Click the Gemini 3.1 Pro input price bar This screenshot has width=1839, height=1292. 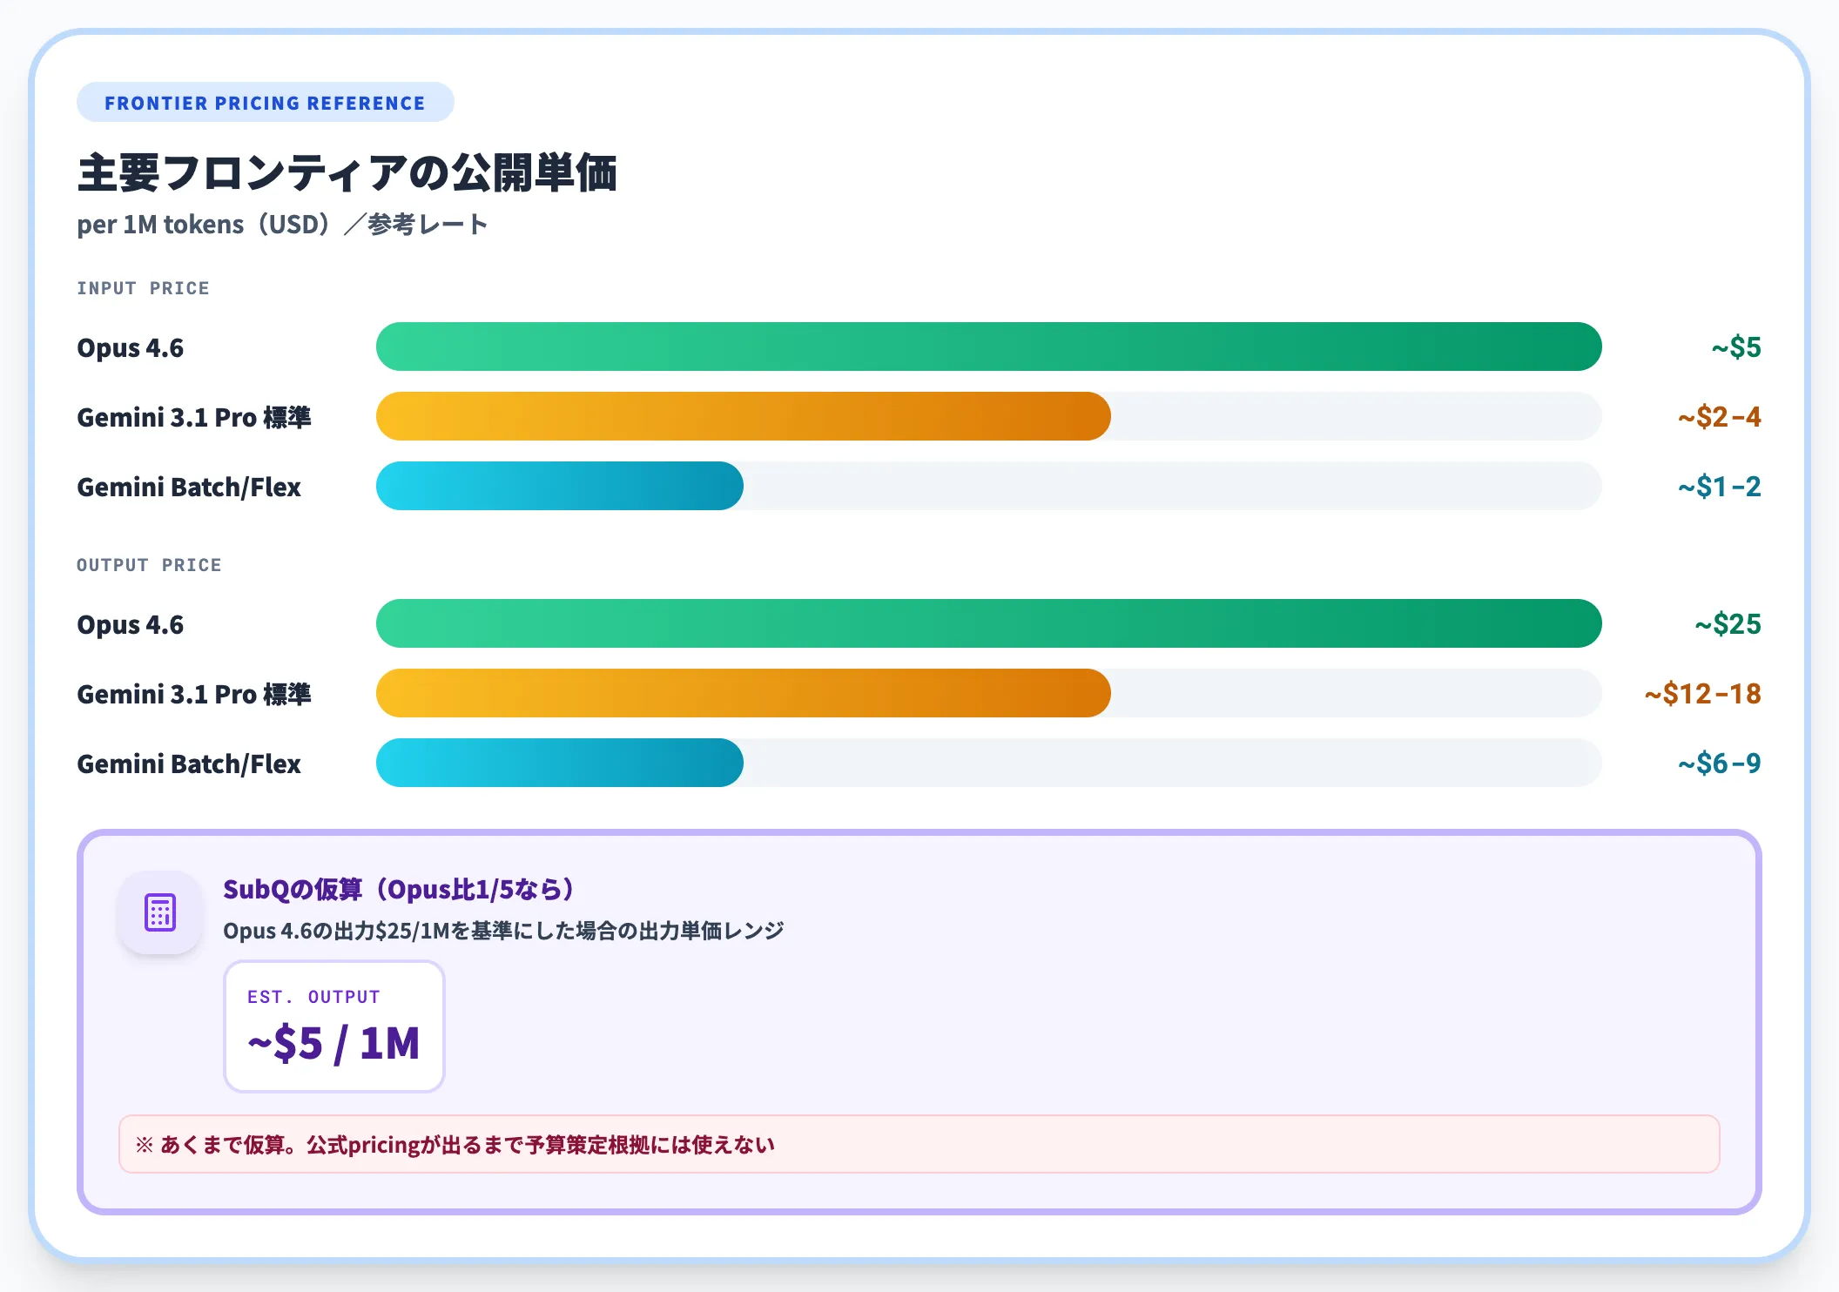743,416
